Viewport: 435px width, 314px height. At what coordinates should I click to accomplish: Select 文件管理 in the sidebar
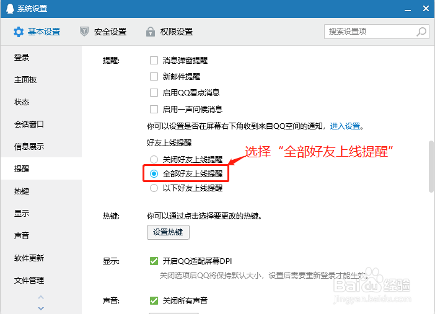tap(41, 280)
